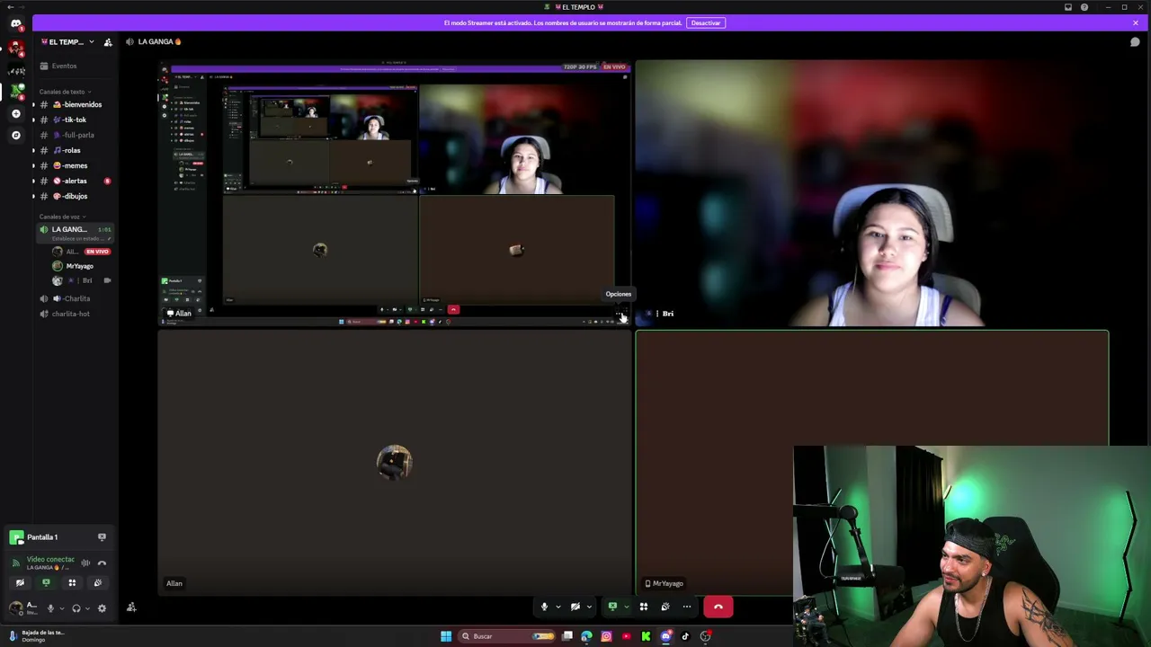Open the rolas text channel

point(75,150)
